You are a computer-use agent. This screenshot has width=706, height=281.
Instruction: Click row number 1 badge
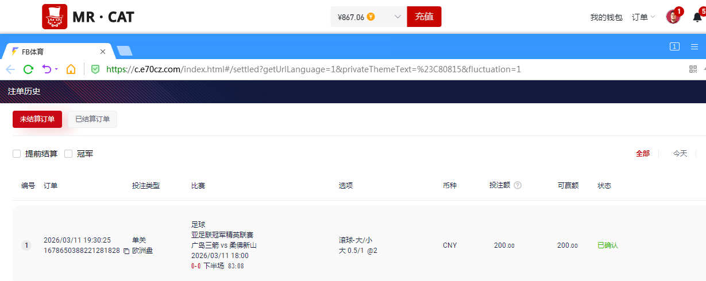click(26, 245)
